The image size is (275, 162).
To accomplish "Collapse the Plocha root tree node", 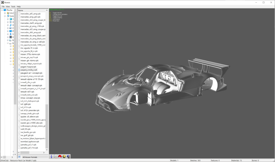I will (x=2, y=10).
